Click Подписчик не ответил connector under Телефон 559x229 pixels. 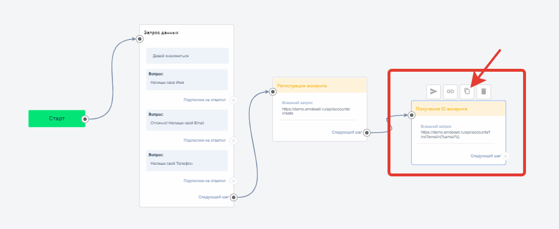233,181
